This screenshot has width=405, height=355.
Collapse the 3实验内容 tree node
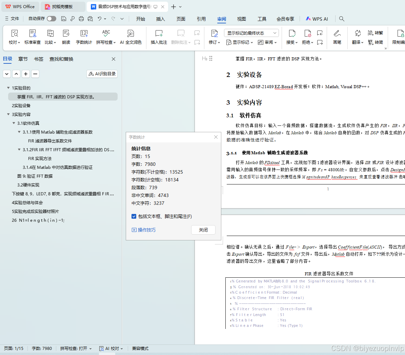click(x=8, y=114)
